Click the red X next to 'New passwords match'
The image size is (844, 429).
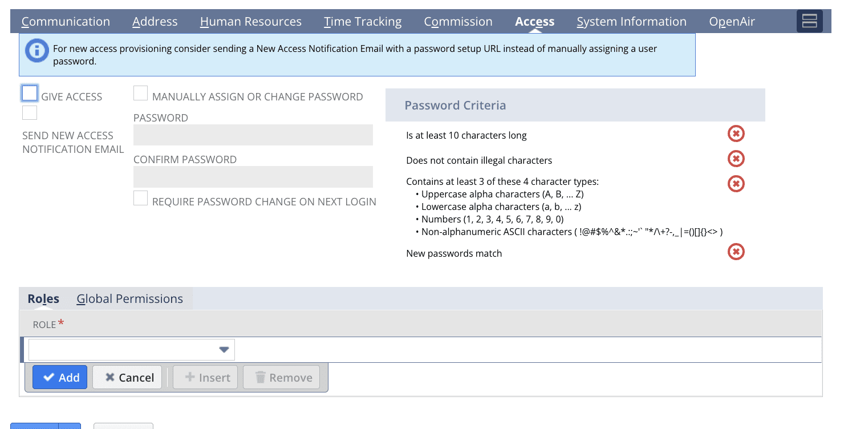pos(736,252)
